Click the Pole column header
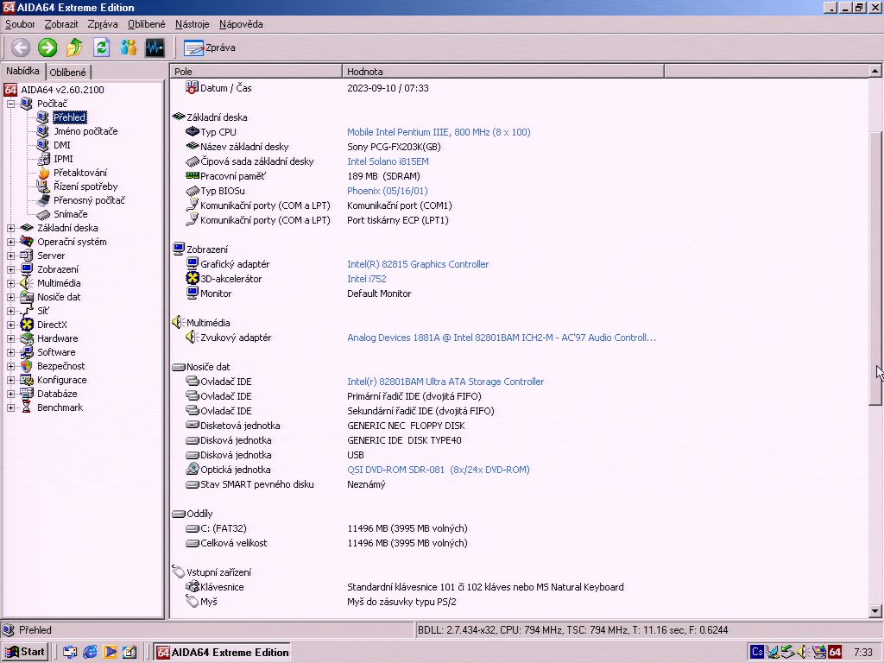The height and width of the screenshot is (663, 884). 256,72
